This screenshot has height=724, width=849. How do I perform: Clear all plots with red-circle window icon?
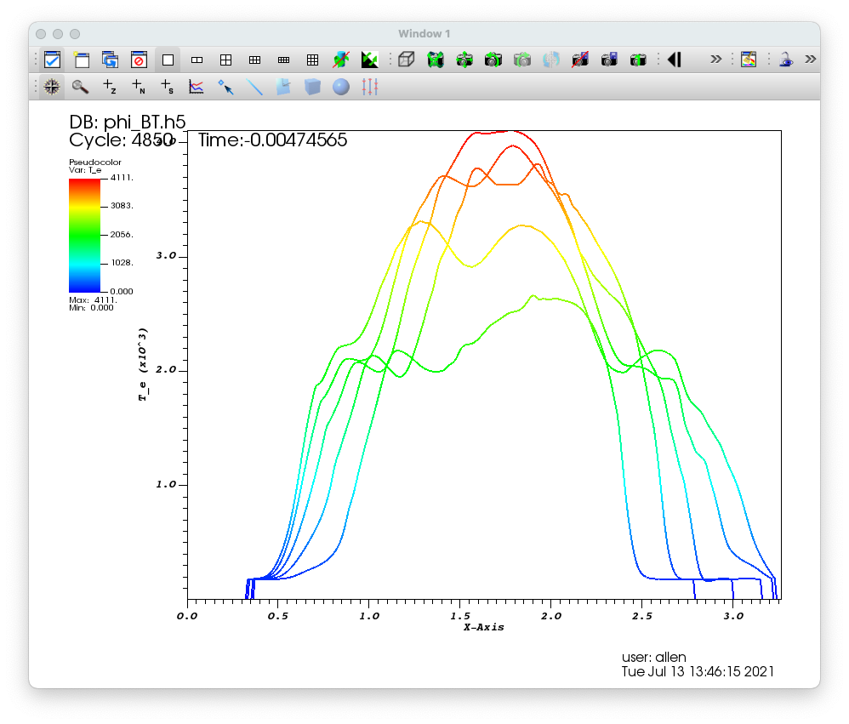[x=139, y=60]
